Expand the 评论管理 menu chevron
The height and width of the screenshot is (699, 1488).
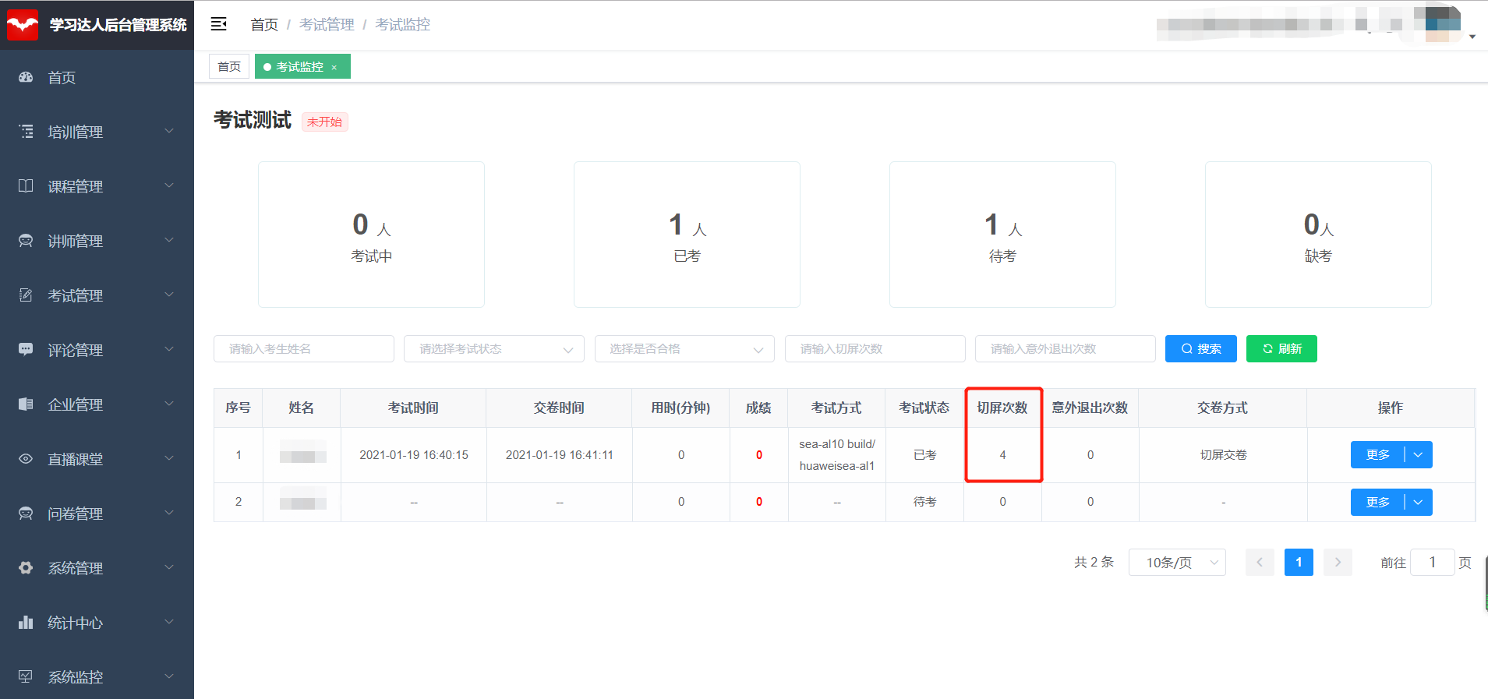169,350
